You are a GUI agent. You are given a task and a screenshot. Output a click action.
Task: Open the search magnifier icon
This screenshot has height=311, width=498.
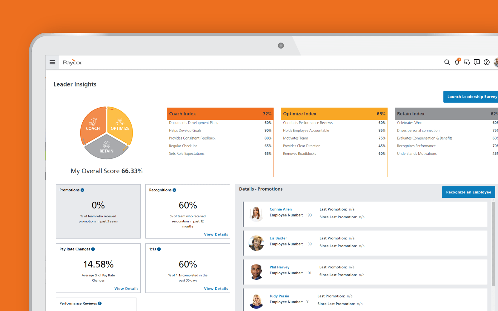pos(447,62)
